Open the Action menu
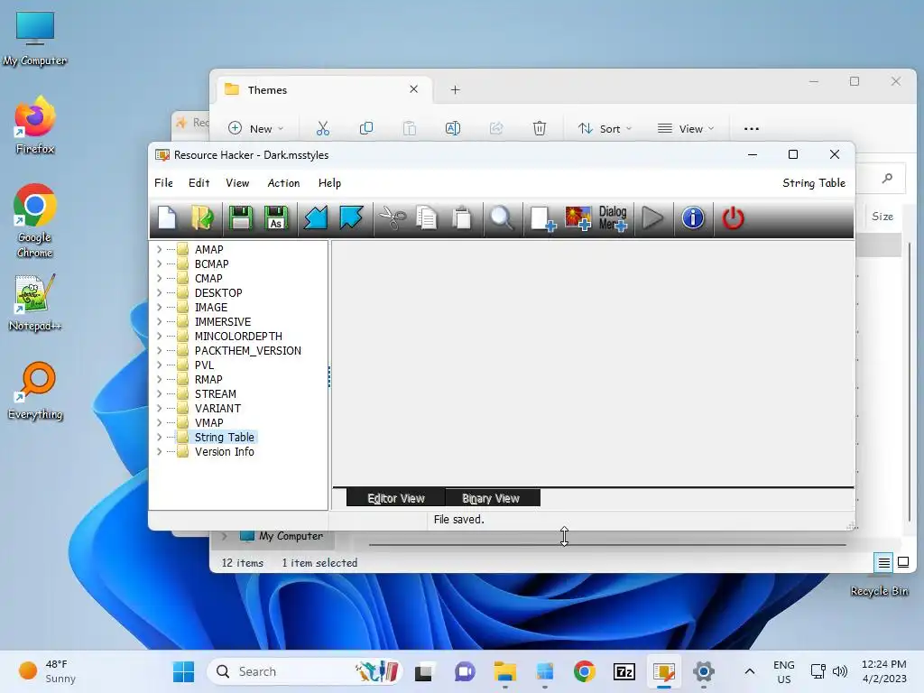The image size is (924, 693). 283,183
